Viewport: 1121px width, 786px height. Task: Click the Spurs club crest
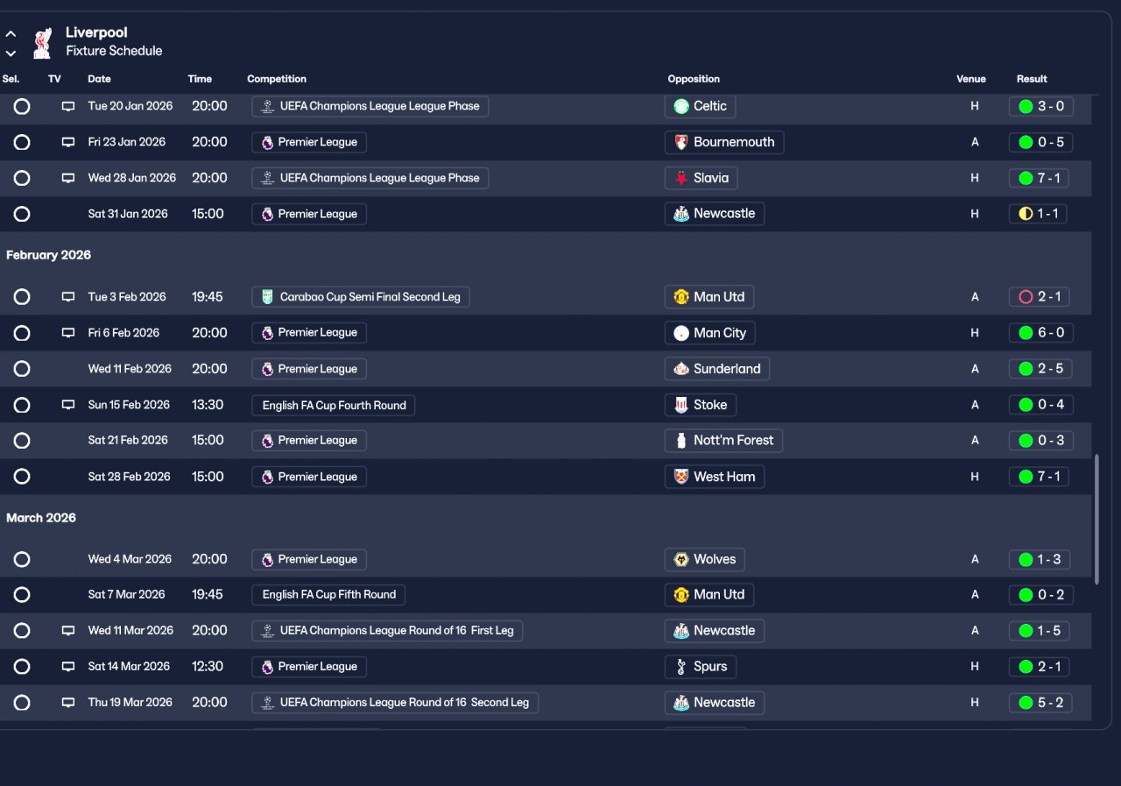[681, 667]
